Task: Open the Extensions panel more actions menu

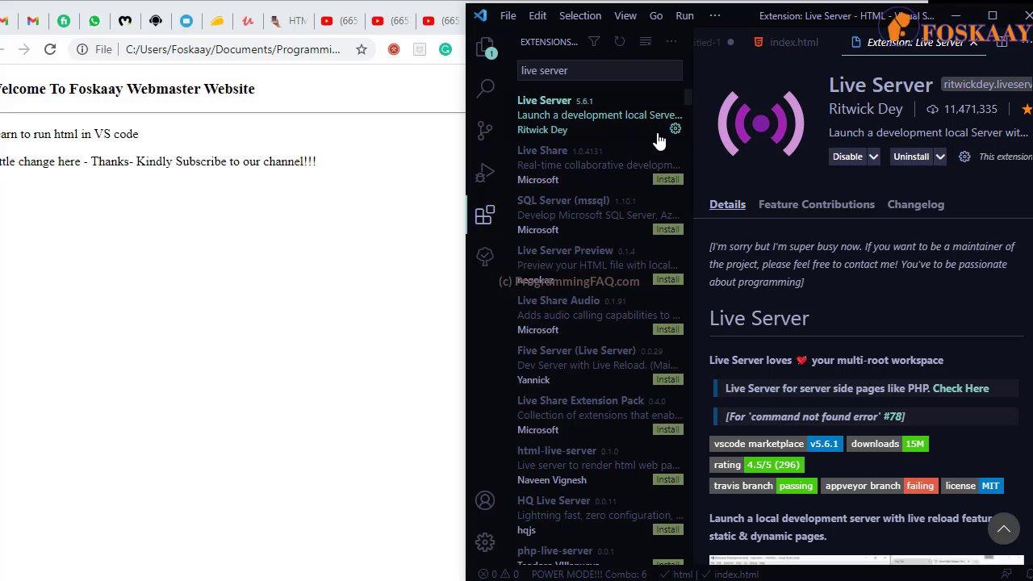Action: (x=671, y=41)
